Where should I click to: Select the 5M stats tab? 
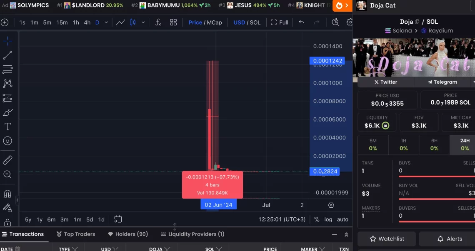[x=373, y=144]
